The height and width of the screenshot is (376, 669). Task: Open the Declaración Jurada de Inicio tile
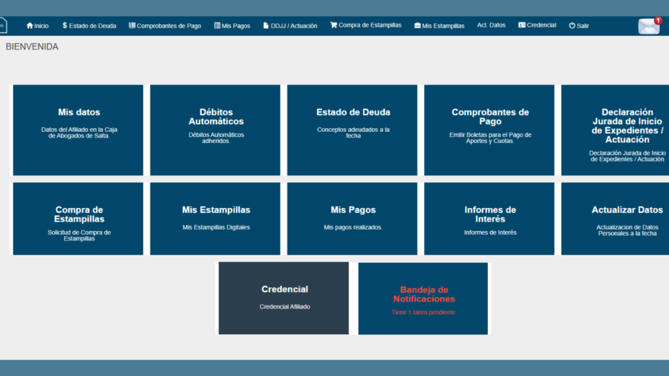pyautogui.click(x=615, y=130)
